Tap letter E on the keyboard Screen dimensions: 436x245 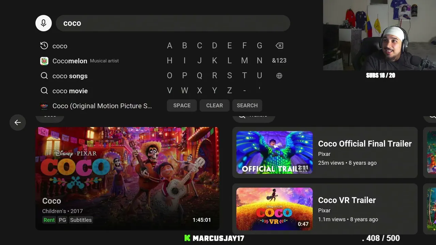(x=230, y=46)
